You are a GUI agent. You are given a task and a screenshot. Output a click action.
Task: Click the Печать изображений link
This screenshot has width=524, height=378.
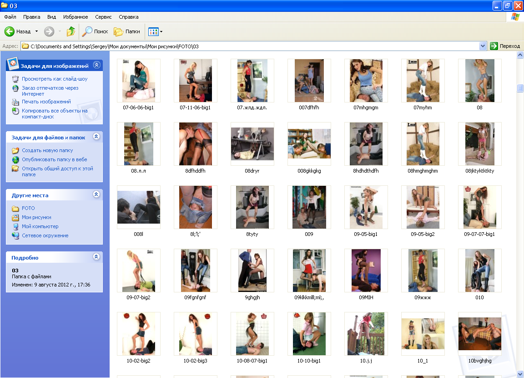(46, 102)
